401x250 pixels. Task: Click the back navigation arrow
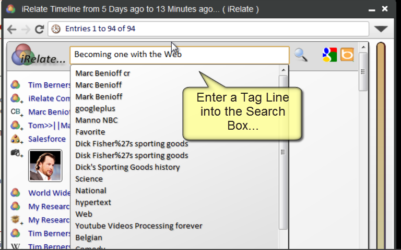pyautogui.click(x=12, y=29)
